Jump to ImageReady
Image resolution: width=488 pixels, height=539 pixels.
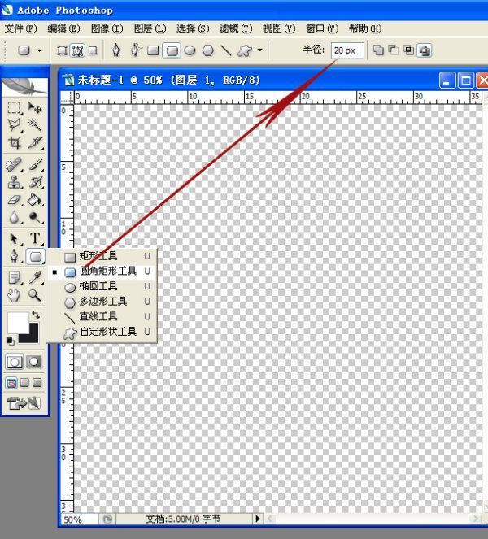(x=24, y=402)
